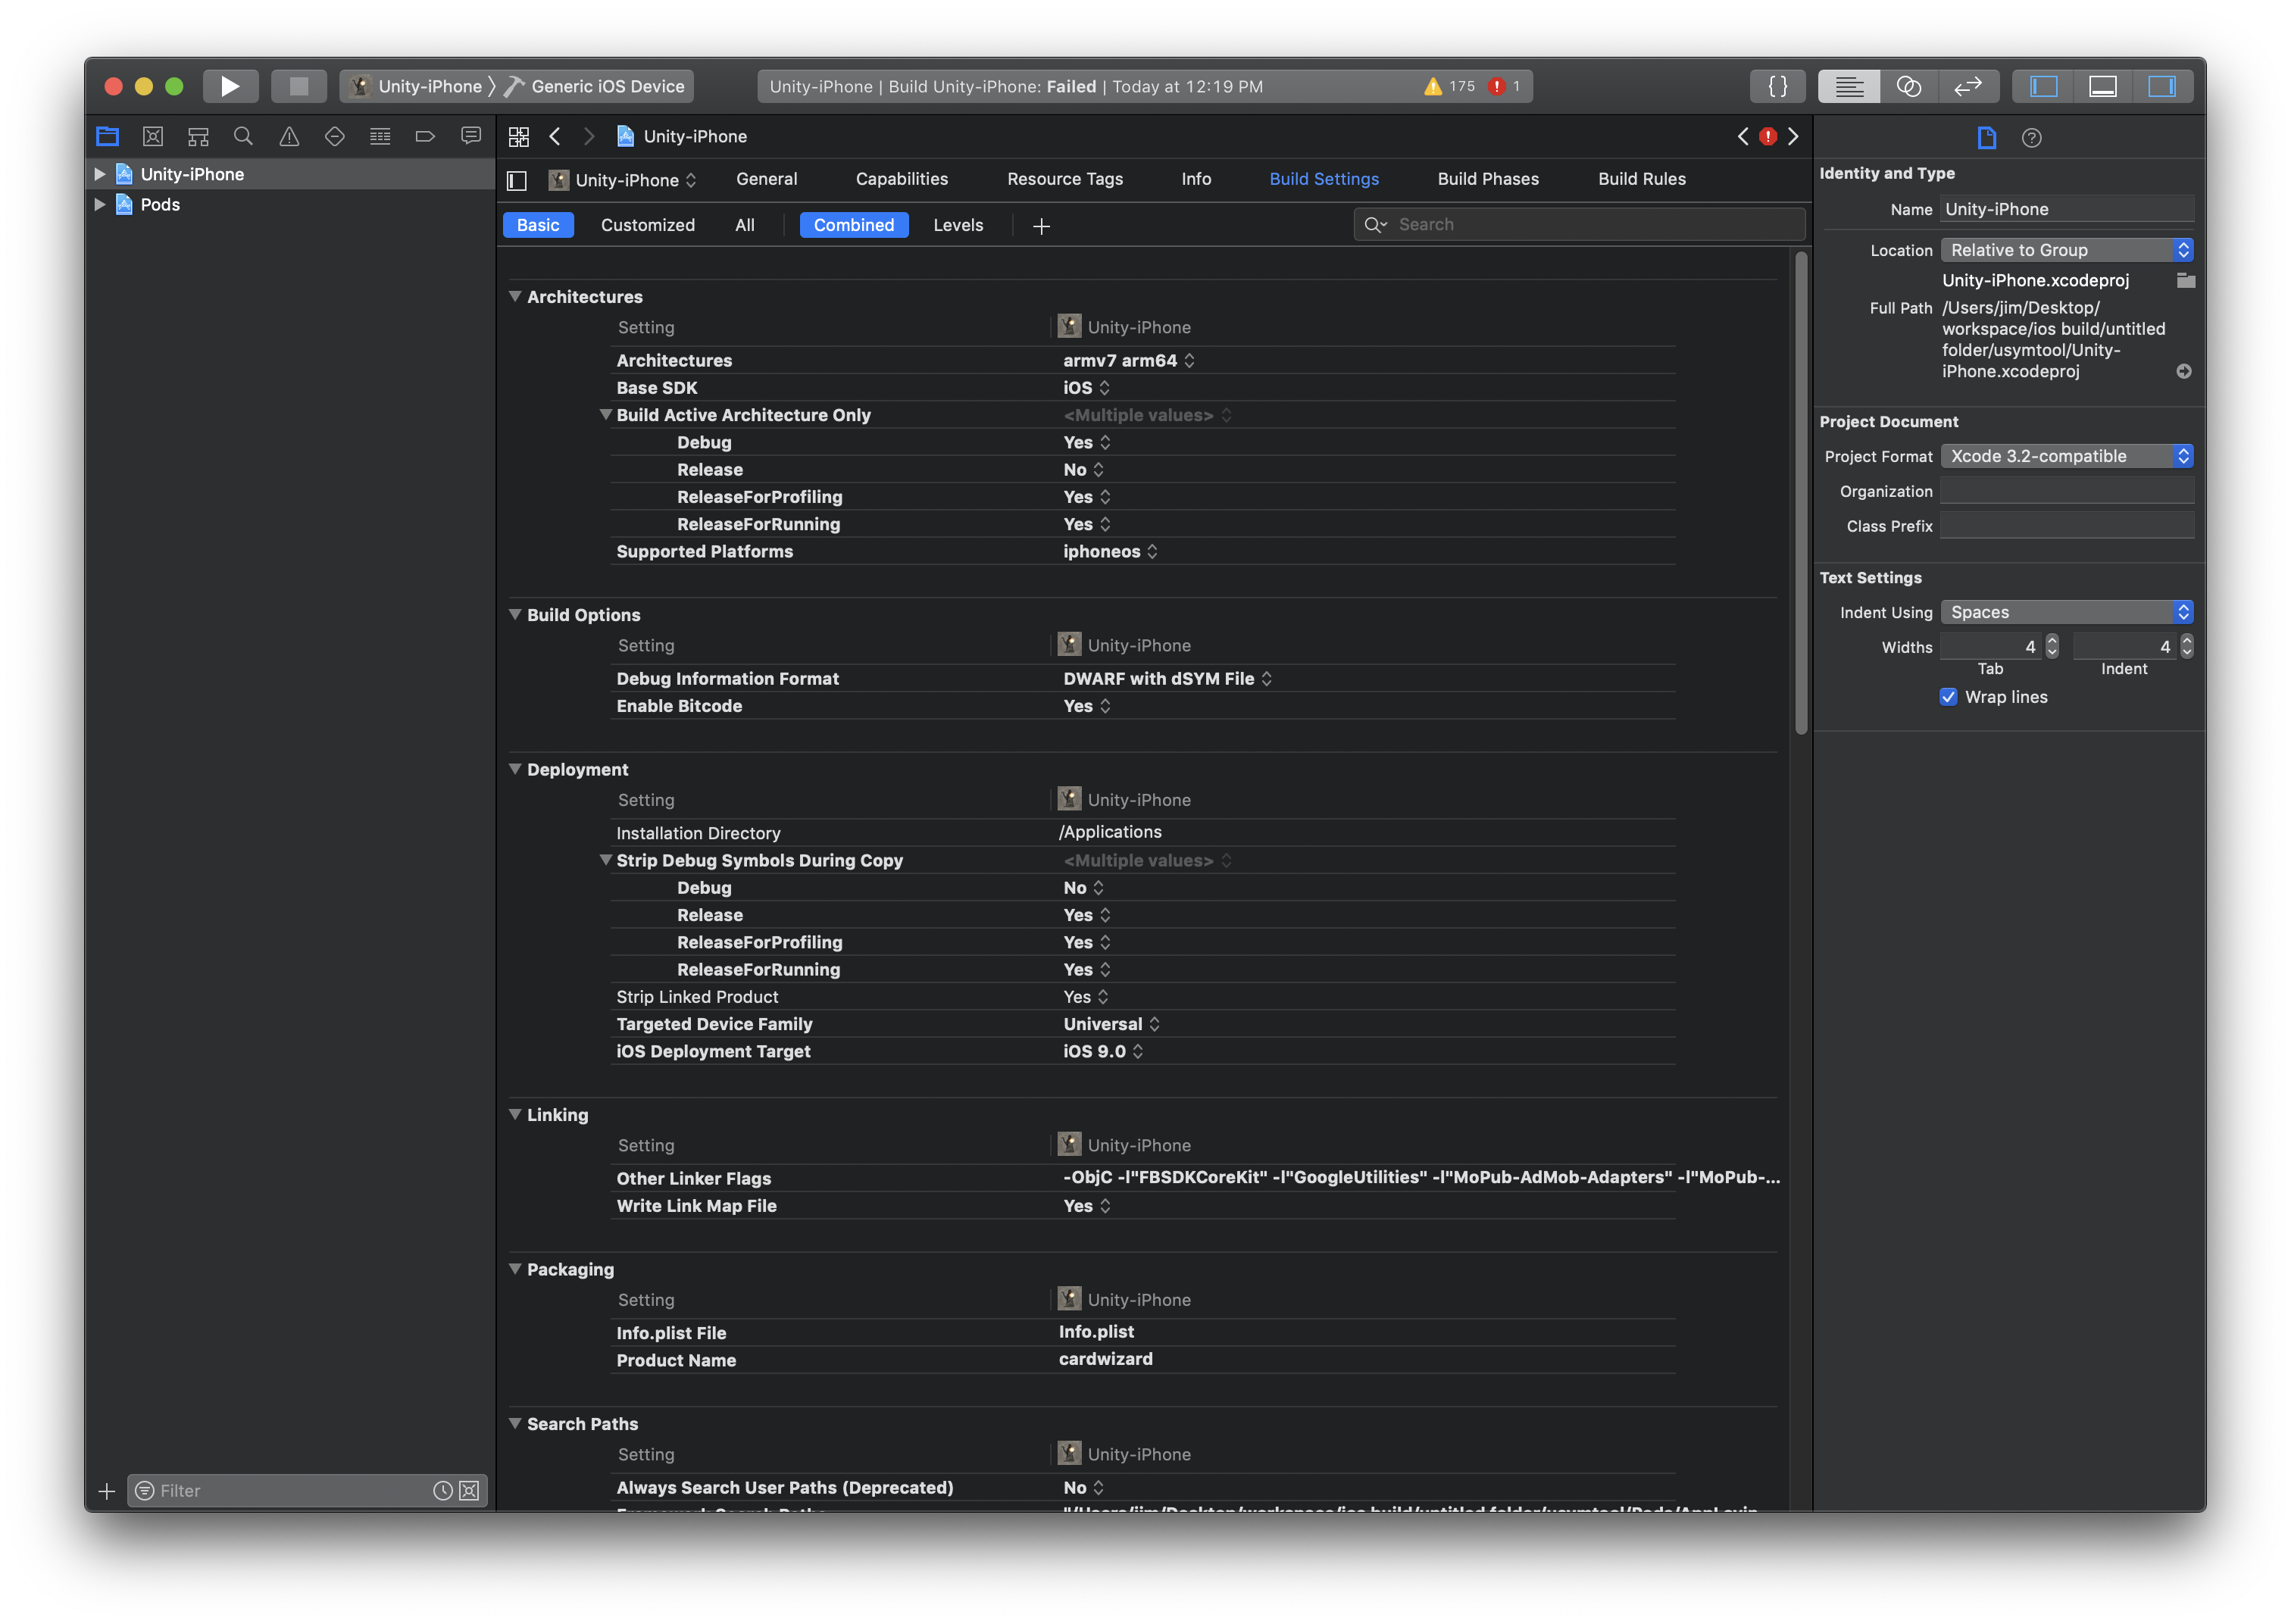This screenshot has width=2291, height=1624.
Task: Open the Source Control navigator icon
Action: click(x=153, y=137)
